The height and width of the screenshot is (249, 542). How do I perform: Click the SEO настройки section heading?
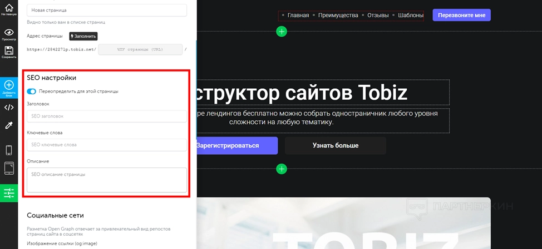52,78
